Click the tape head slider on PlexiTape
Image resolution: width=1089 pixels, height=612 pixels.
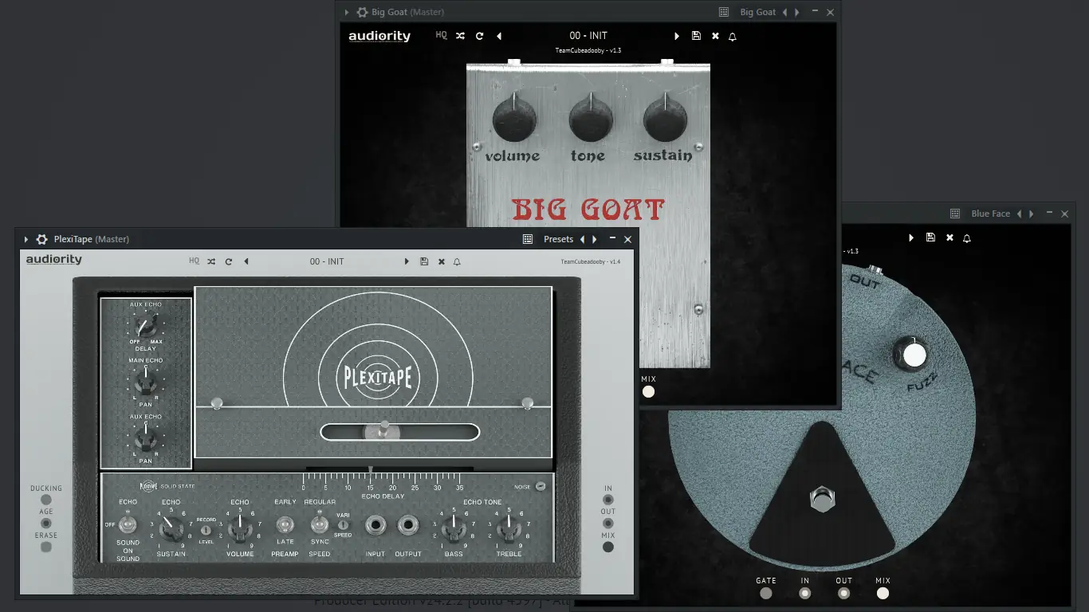(384, 431)
